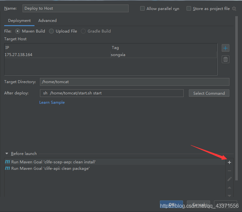Toggle the Store as project file checkbox
Image resolution: width=242 pixels, height=212 pixels.
[189, 9]
